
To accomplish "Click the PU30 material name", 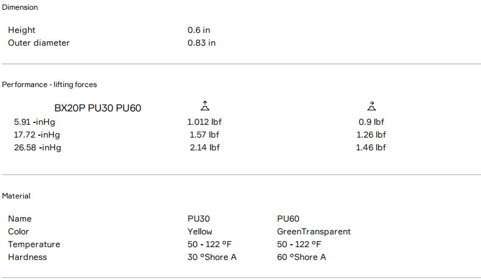I will click(199, 219).
